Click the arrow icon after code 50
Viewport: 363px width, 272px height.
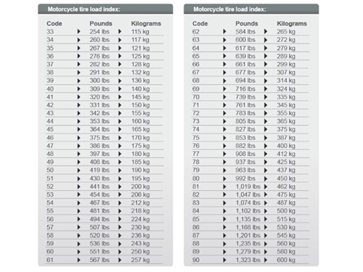(x=78, y=170)
